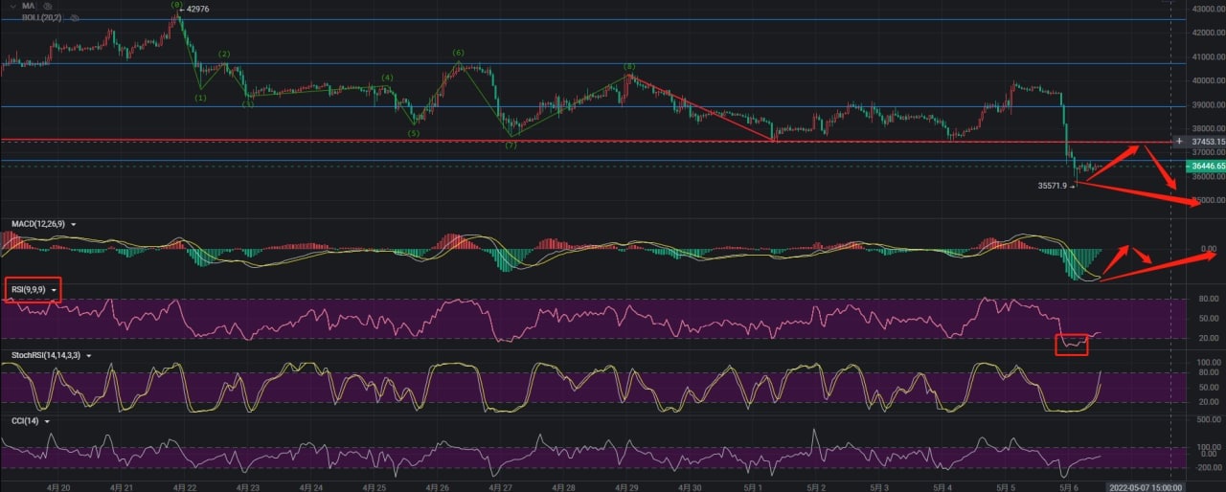Click the MACD(12,26,9) indicator name
This screenshot has height=492, width=1226.
pyautogui.click(x=37, y=224)
